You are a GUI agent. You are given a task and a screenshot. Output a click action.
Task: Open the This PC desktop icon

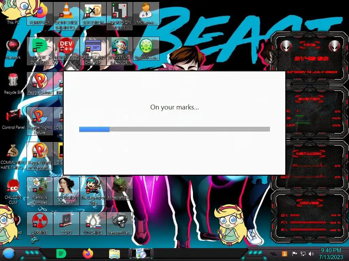[x=13, y=13]
